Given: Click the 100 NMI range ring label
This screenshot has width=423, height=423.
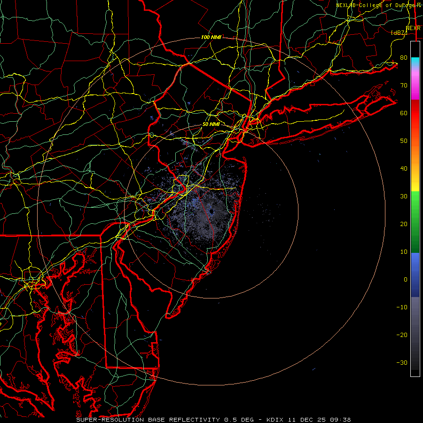Looking at the screenshot, I should click(211, 37).
